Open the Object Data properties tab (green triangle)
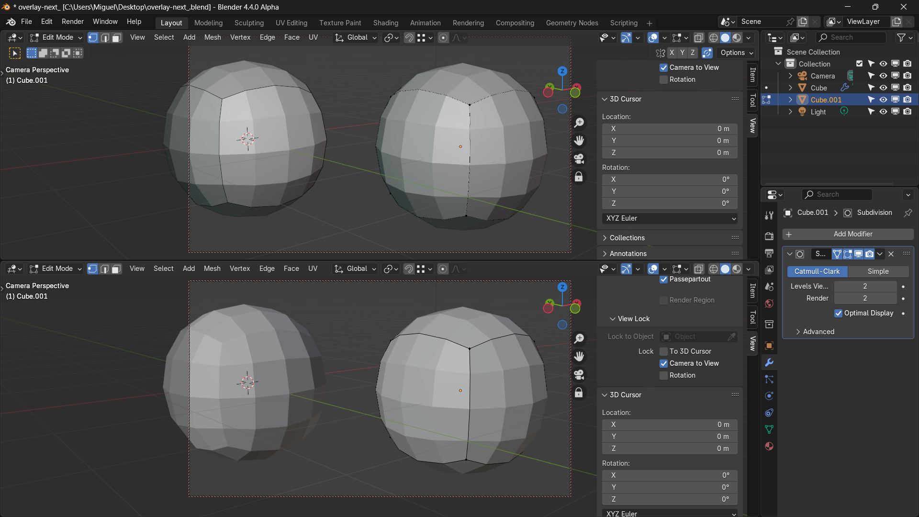The image size is (919, 517). coord(769,429)
